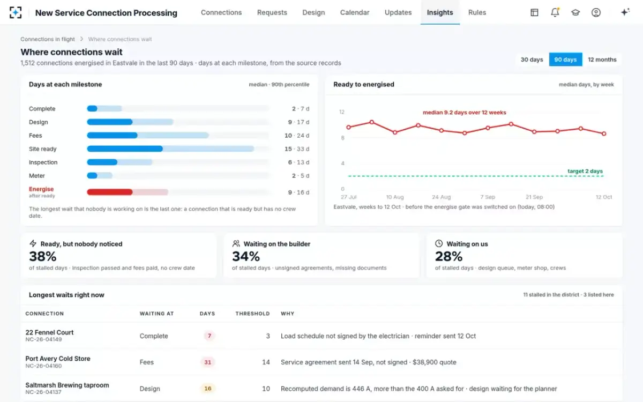Click the NC-26-04137 reference

coord(43,392)
